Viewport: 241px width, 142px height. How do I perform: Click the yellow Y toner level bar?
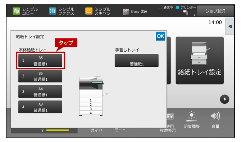[58, 131]
